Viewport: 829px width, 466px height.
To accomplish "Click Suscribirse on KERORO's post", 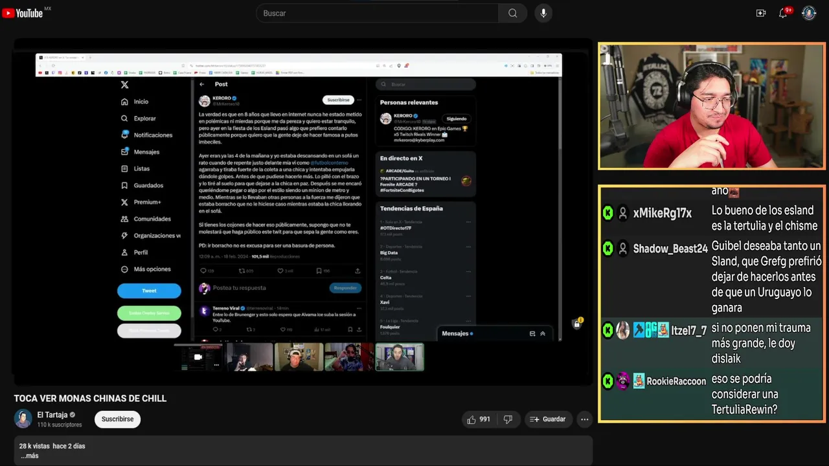I will [338, 100].
